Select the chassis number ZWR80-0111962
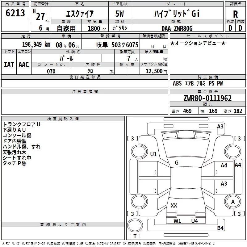Viewport: 247px width, 247px height. (207, 98)
